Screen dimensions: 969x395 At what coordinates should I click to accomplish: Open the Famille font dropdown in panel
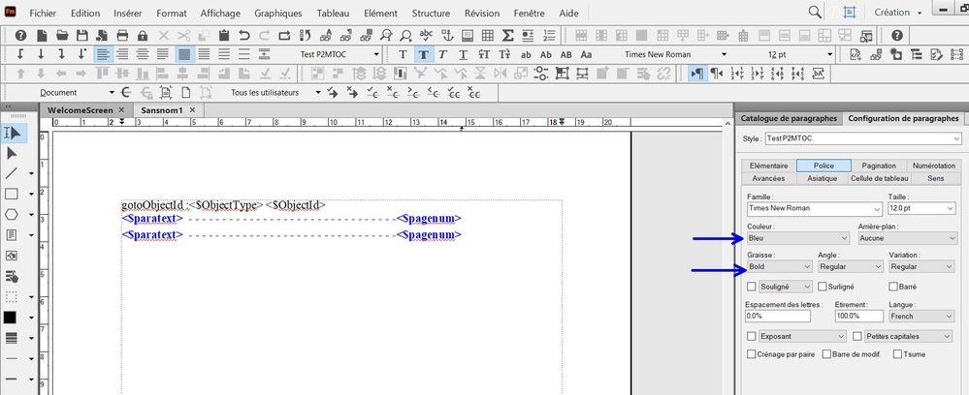click(814, 208)
